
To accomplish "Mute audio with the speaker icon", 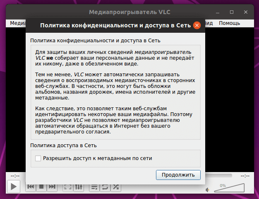I will [207, 190].
